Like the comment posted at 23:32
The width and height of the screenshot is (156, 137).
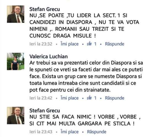(70, 44)
